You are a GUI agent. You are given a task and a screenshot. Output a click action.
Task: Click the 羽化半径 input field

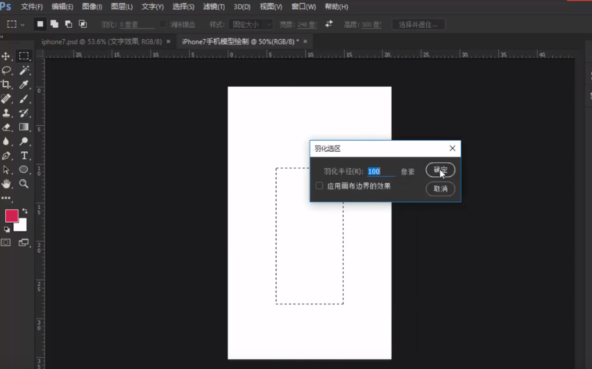(x=381, y=171)
